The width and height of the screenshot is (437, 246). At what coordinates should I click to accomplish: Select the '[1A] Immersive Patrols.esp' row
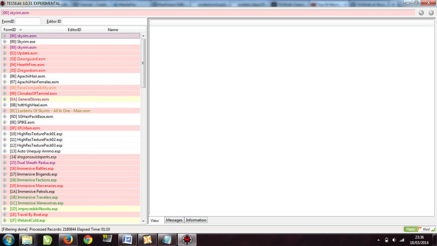coord(71,192)
